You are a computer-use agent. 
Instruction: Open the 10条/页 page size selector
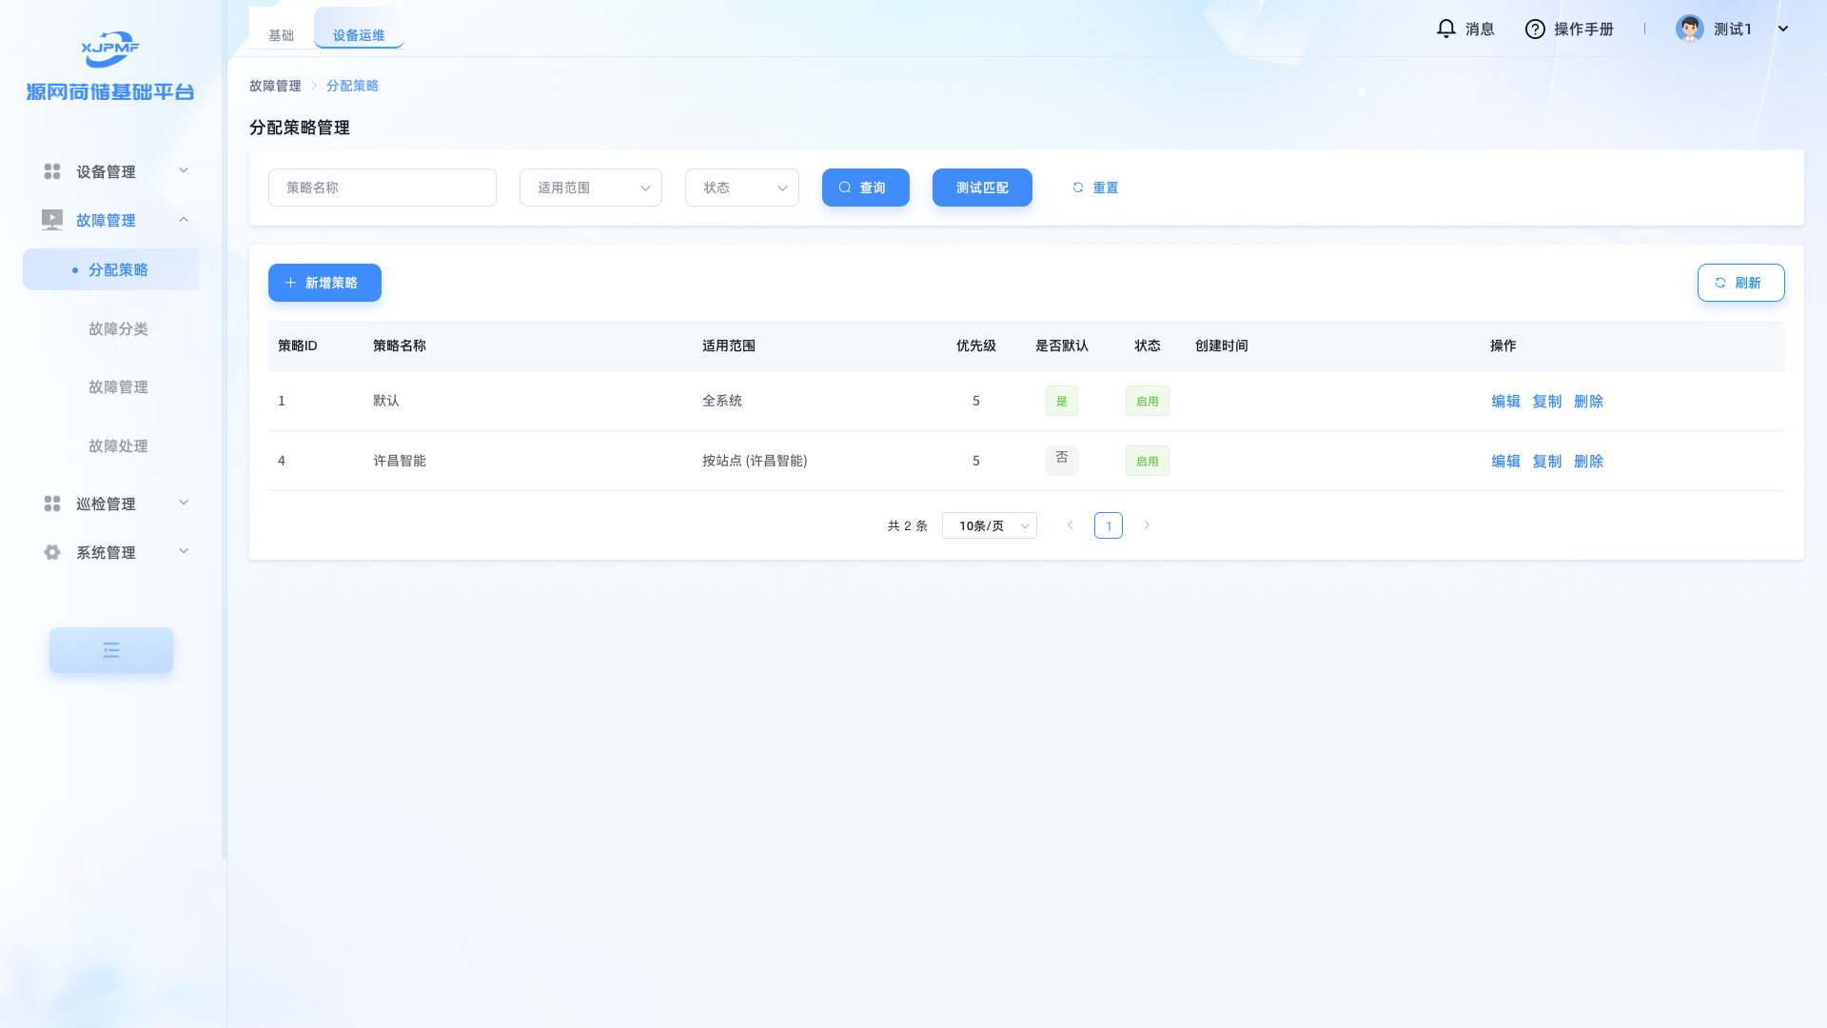point(989,525)
